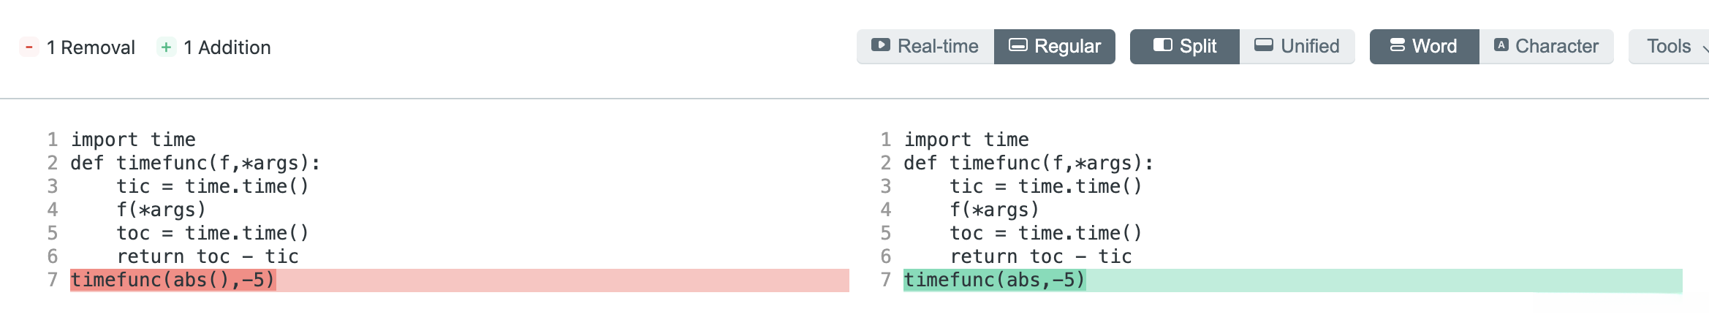The width and height of the screenshot is (1709, 317).
Task: Open the Tools dropdown menu
Action: [x=1668, y=47]
